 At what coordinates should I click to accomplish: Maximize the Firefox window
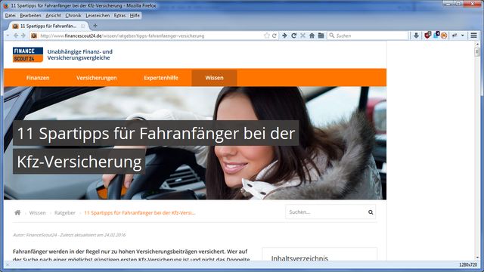click(x=458, y=4)
